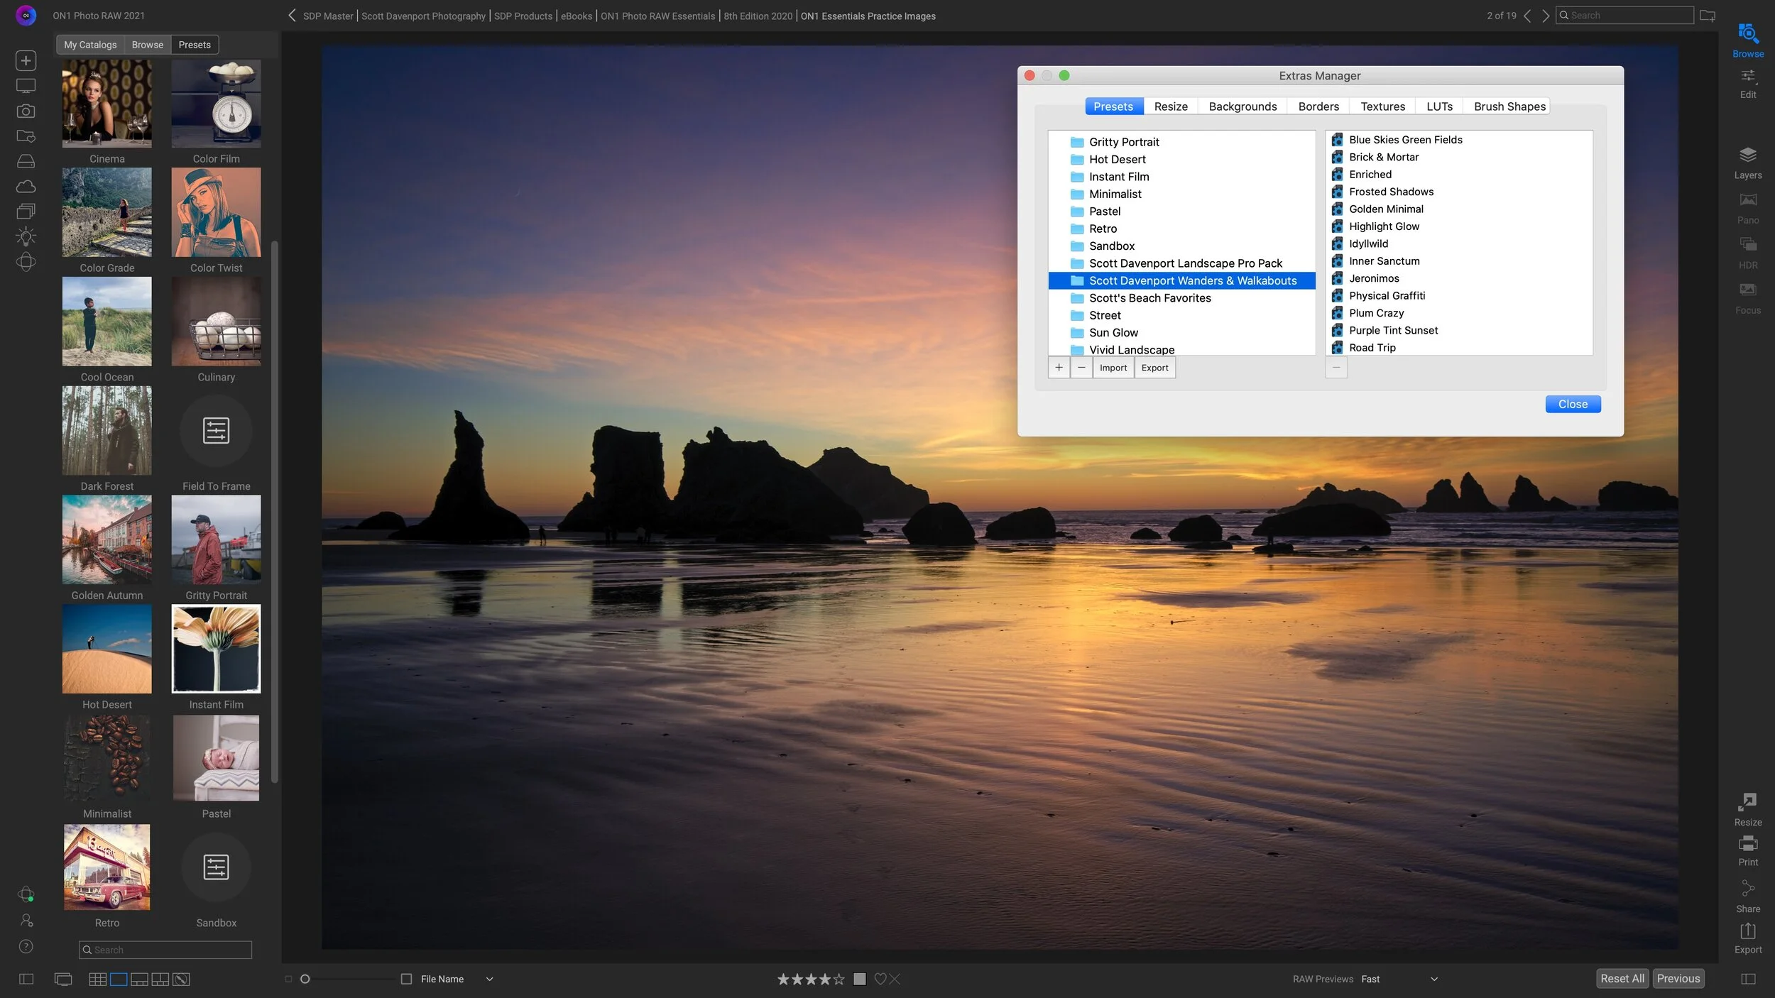Click the Import button under the presets list
This screenshot has width=1775, height=998.
pyautogui.click(x=1113, y=368)
